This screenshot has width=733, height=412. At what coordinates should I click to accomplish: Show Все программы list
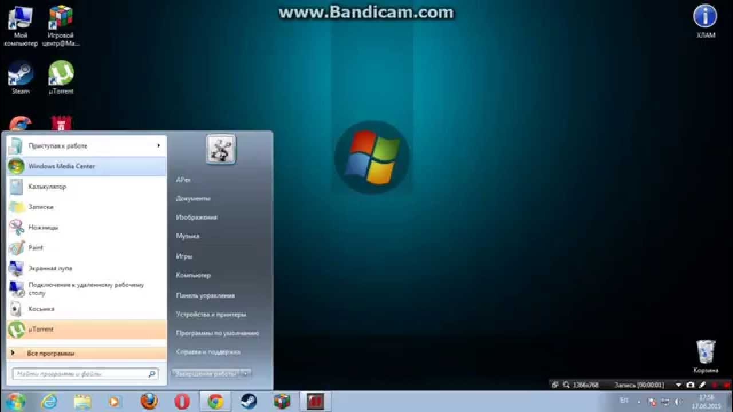[86, 354]
